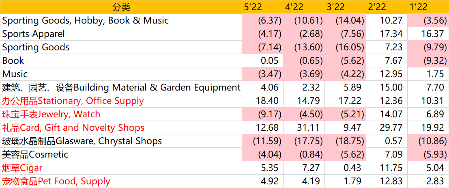
Task: Select the 4'22 column header
Action: [x=304, y=7]
